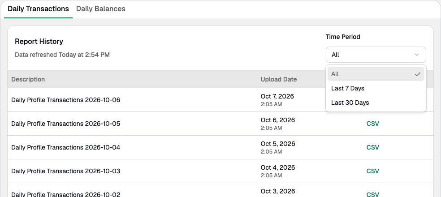Image resolution: width=441 pixels, height=197 pixels.
Task: Choose the All option
Action: (376, 74)
